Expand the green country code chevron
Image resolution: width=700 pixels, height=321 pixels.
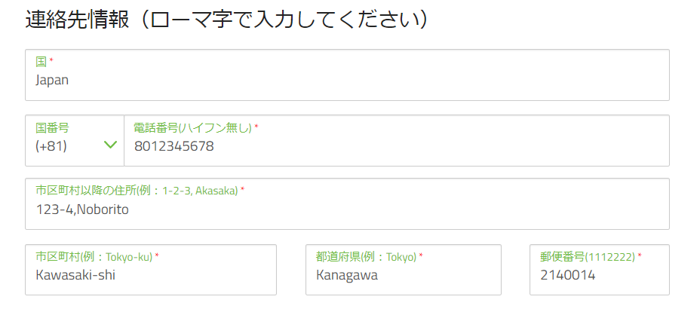coord(110,145)
